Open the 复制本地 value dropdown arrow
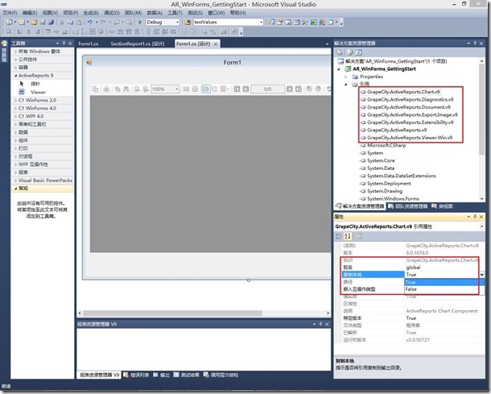491x394 pixels. (x=482, y=275)
